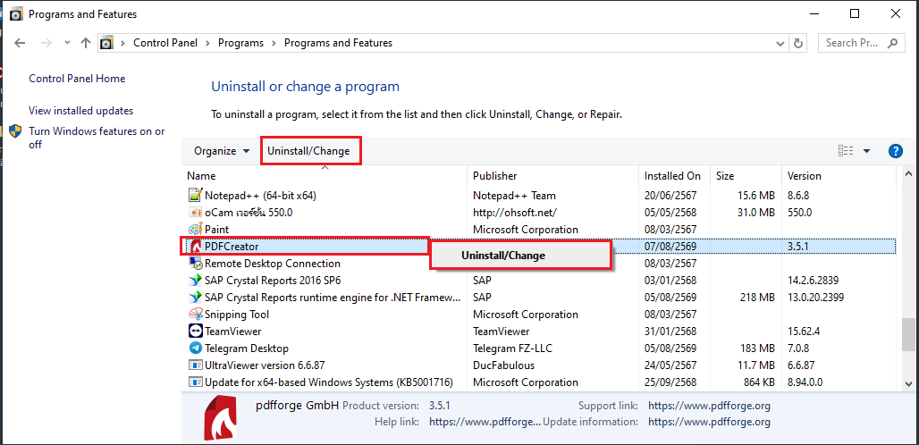Sort by the Installed On column header
Screen dimensions: 919x445
click(x=673, y=176)
